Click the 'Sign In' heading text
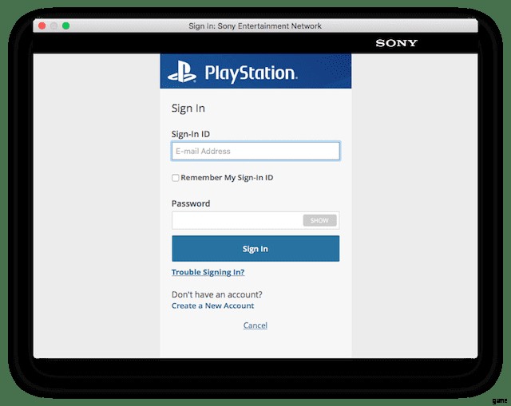The height and width of the screenshot is (406, 511). tap(188, 108)
